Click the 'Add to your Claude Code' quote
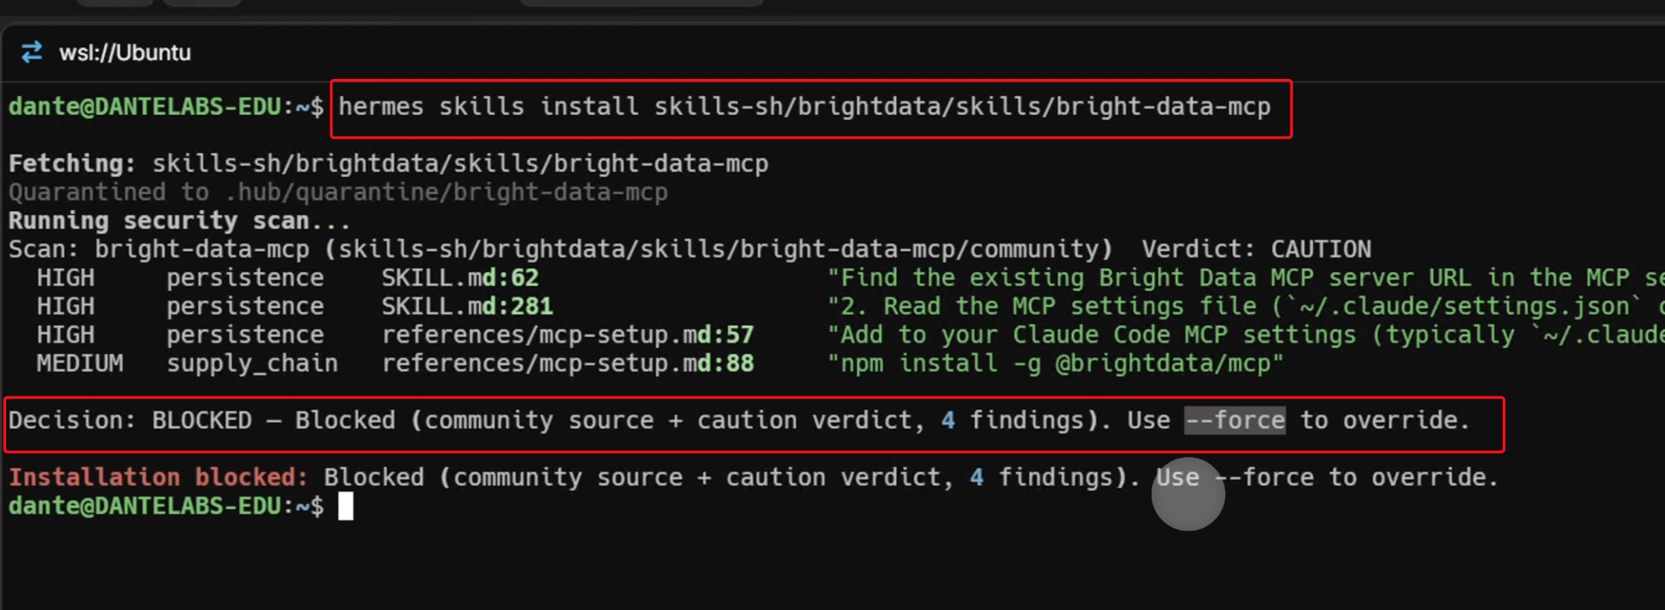 pos(1246,336)
